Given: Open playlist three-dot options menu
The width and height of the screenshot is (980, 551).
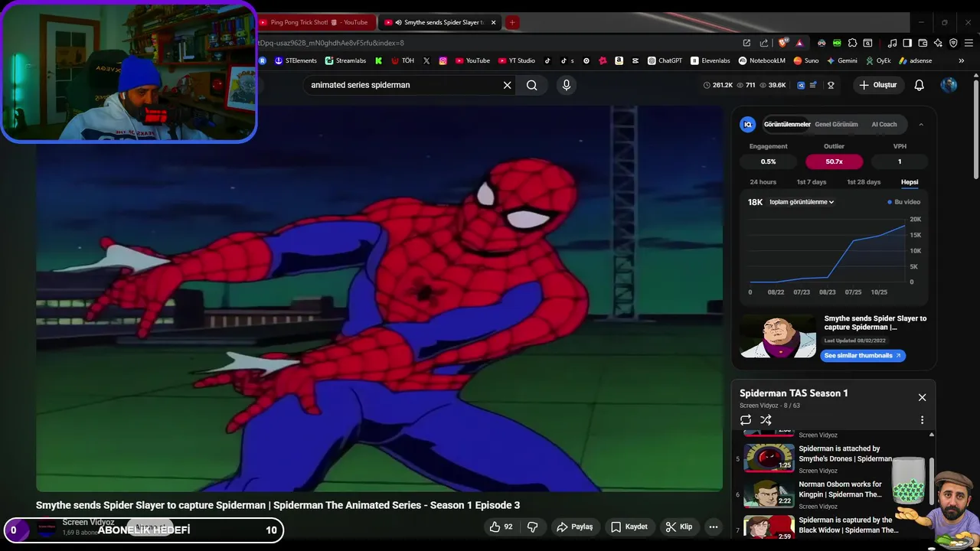Looking at the screenshot, I should 922,420.
